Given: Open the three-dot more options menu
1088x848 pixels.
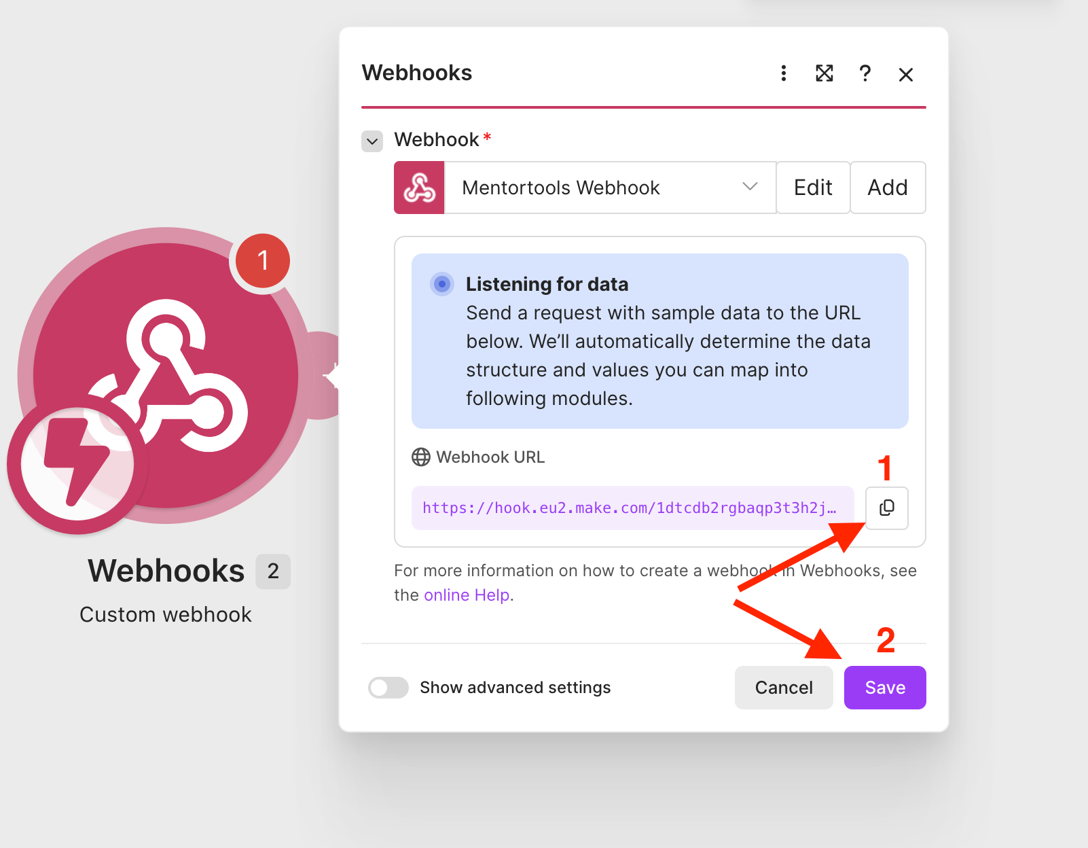Looking at the screenshot, I should (784, 73).
